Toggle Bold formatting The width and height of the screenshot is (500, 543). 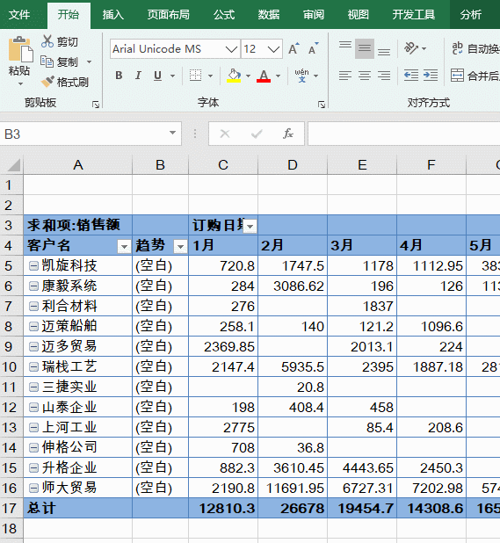tap(119, 76)
